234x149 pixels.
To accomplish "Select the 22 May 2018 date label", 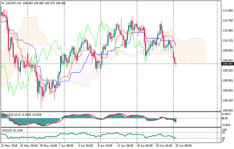I will point(9,146).
